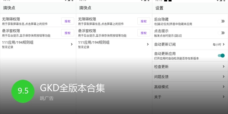The image size is (228, 114).
Task: Tap 授权 for 悬浮窗权限 in middle panel
Action: (x=144, y=33)
